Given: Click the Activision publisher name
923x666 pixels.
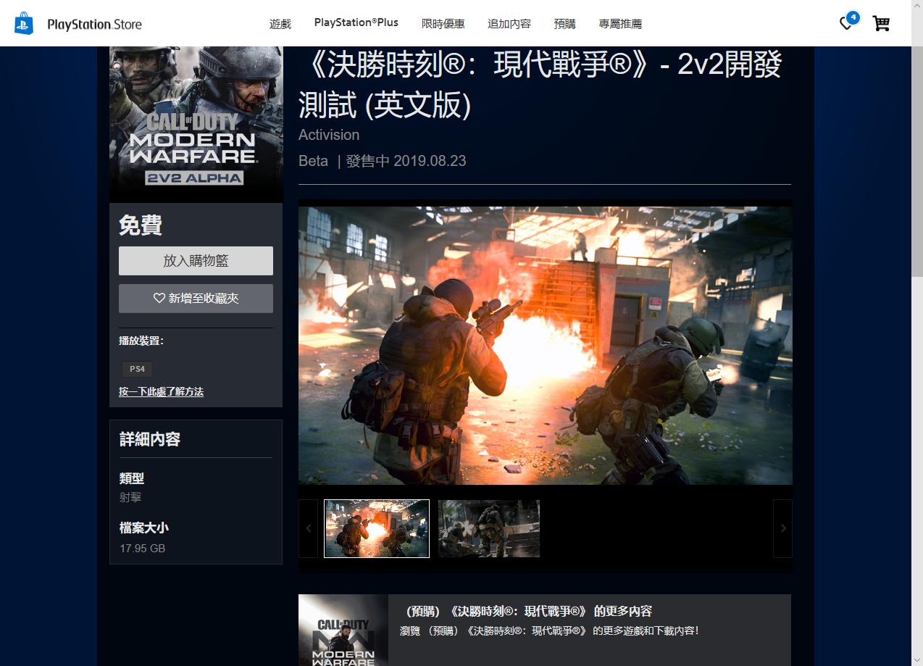Looking at the screenshot, I should [329, 136].
